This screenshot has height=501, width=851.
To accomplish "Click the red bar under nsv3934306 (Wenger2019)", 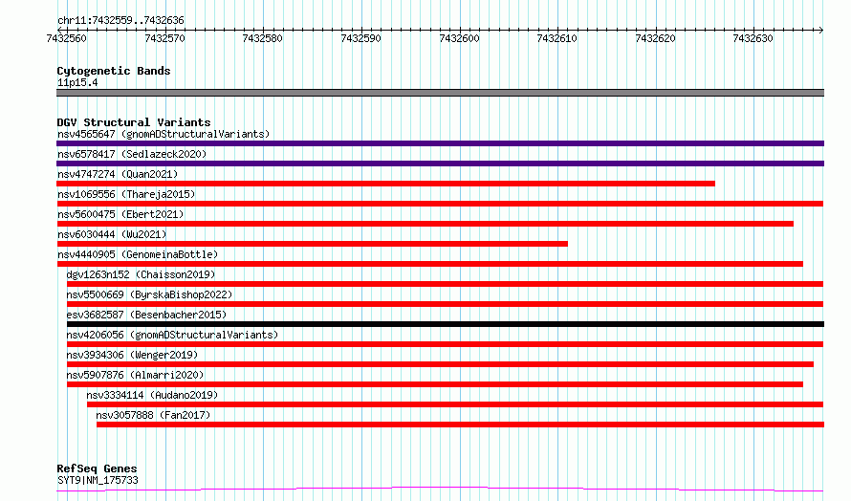I will tap(440, 364).
